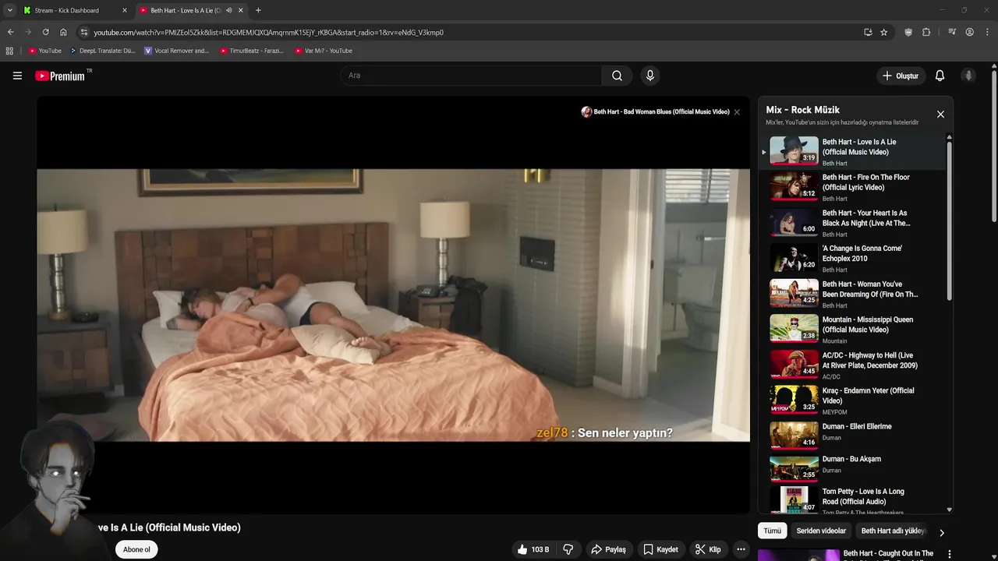
Task: Play 'A Change Is Gonna Come' Echoplex 2010
Action: (x=862, y=253)
